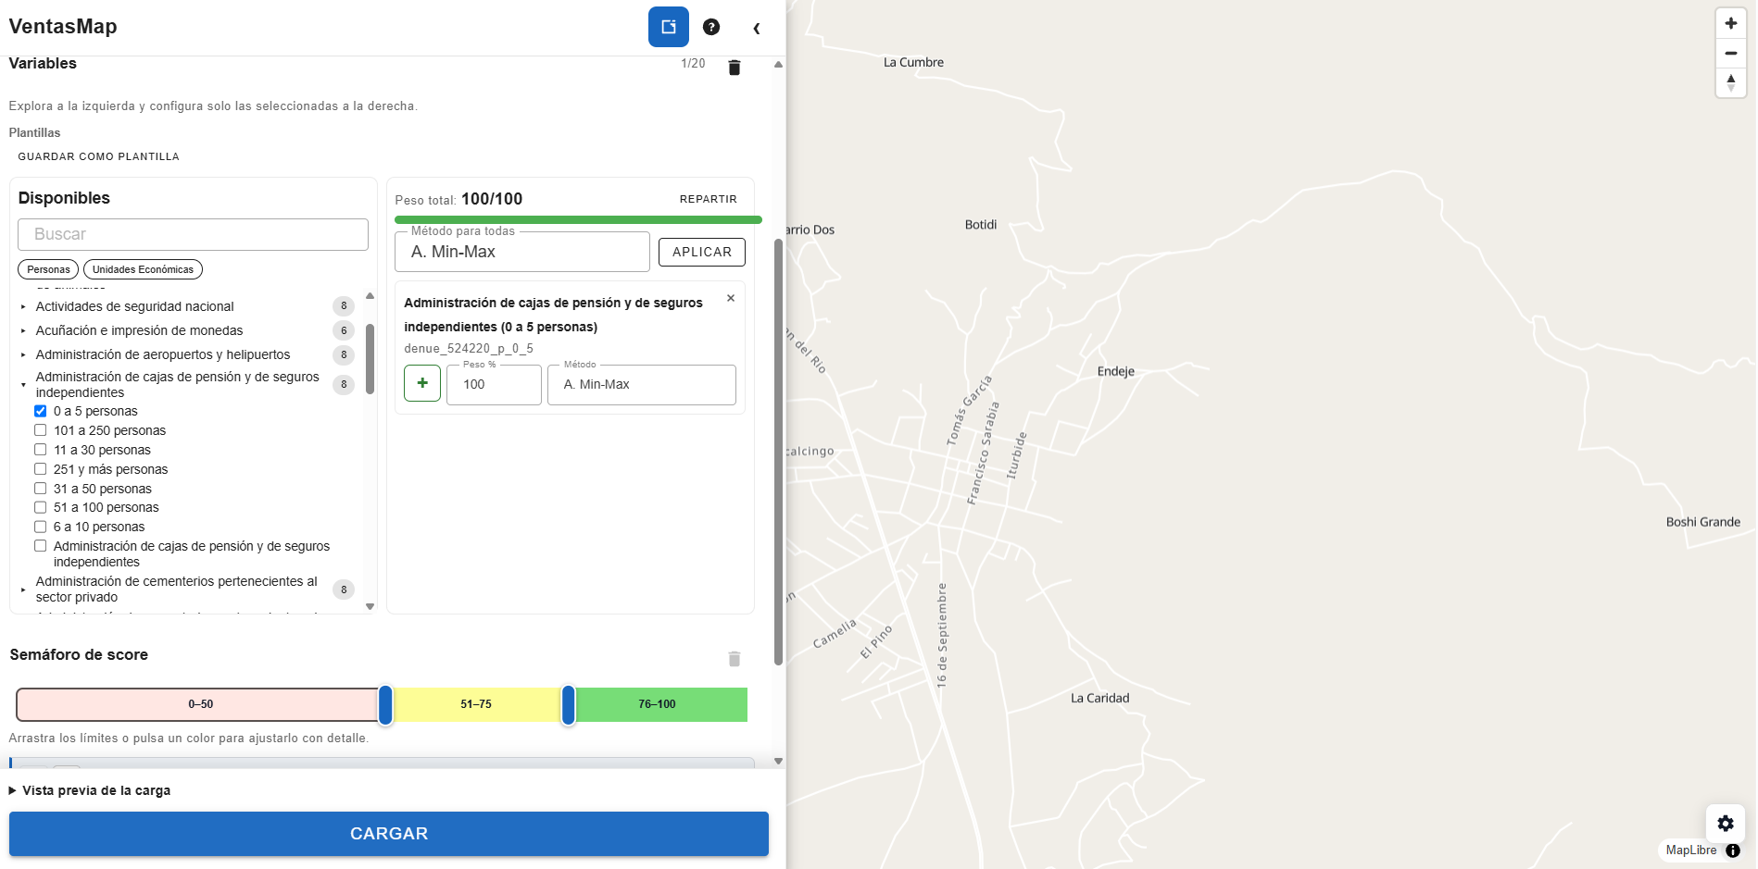Check the 6 a 10 personas checkbox

(41, 527)
